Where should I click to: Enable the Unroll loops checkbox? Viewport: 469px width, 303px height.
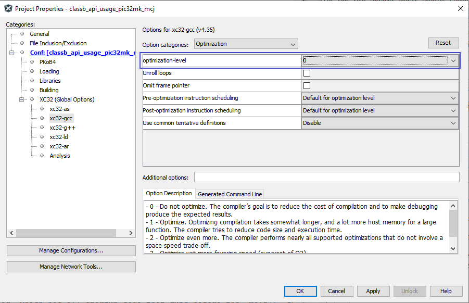[307, 73]
